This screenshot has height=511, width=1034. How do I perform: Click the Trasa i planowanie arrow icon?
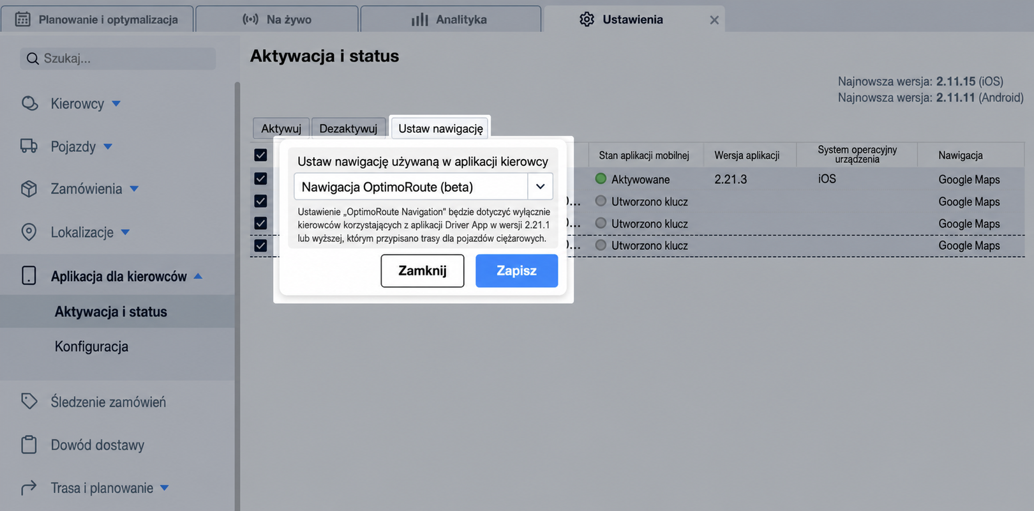[x=29, y=488]
